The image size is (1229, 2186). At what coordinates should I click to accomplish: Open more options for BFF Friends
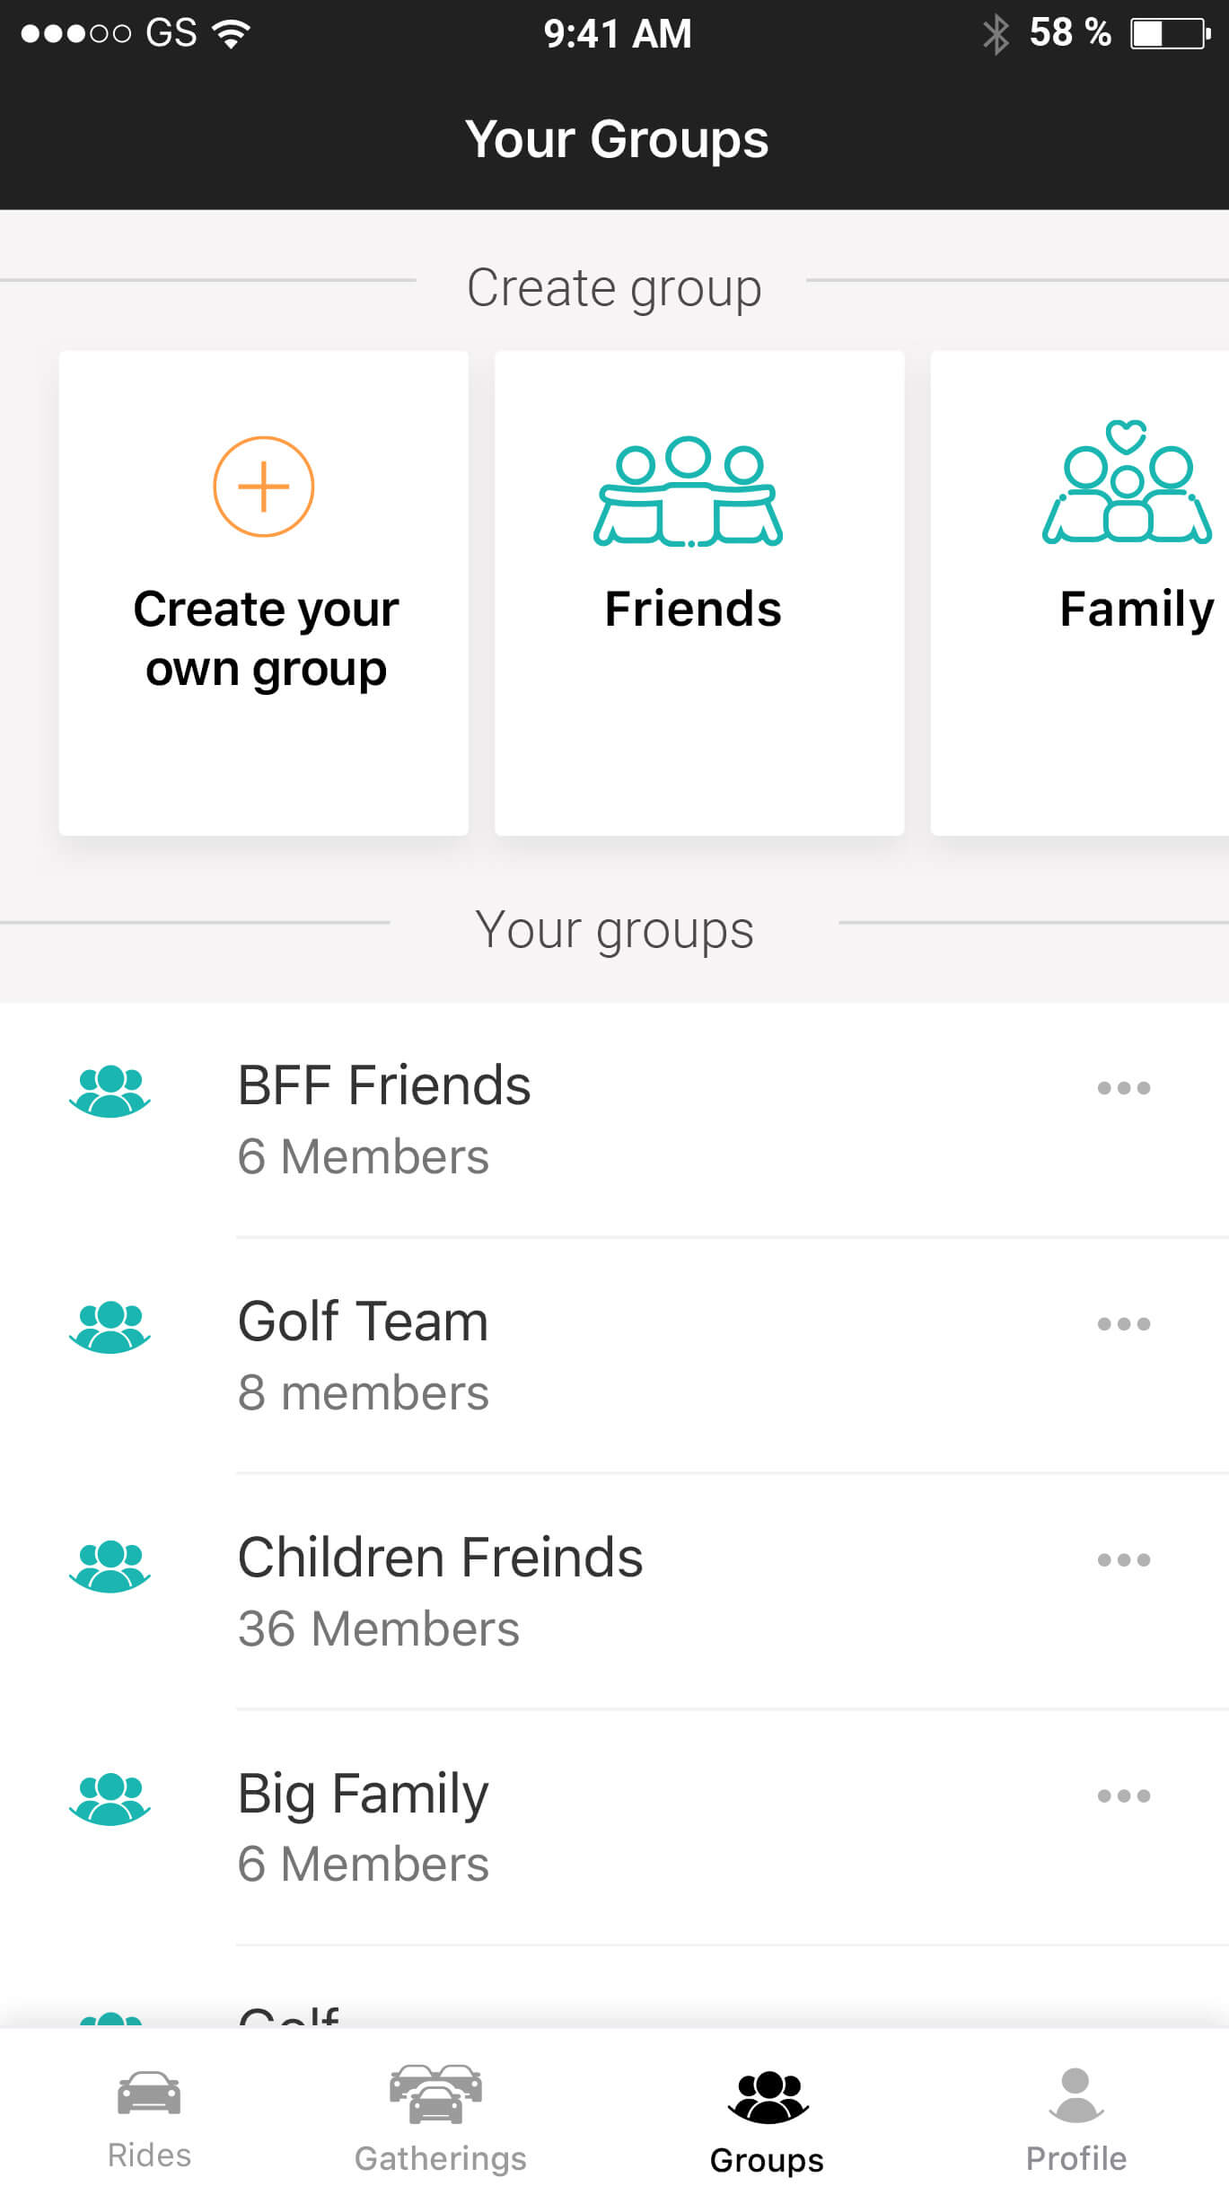click(x=1123, y=1088)
